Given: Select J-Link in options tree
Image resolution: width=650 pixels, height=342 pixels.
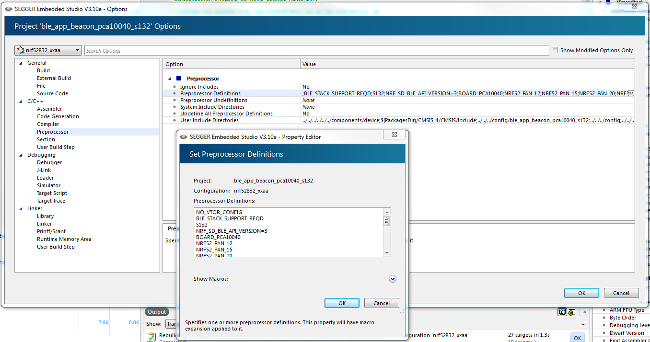Looking at the screenshot, I should (44, 170).
